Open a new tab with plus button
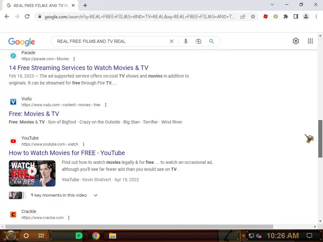323x242 pixels. coord(85,5)
